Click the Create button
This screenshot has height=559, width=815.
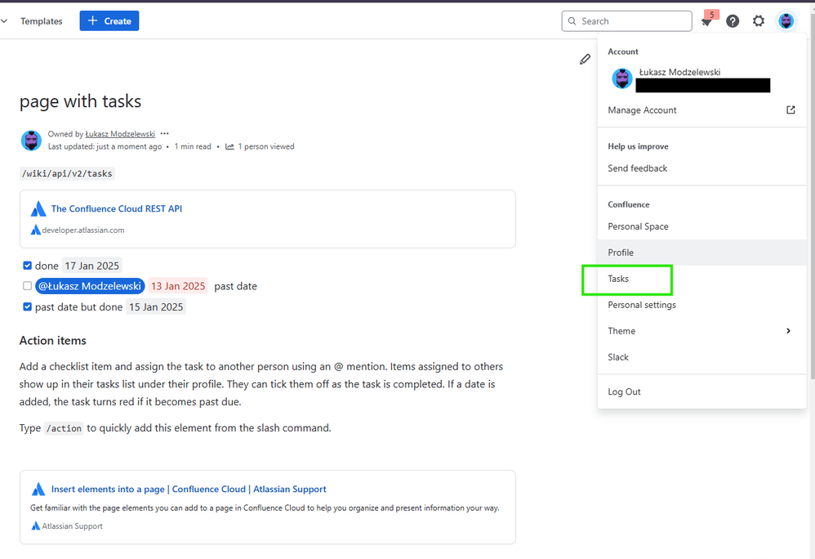pos(109,20)
